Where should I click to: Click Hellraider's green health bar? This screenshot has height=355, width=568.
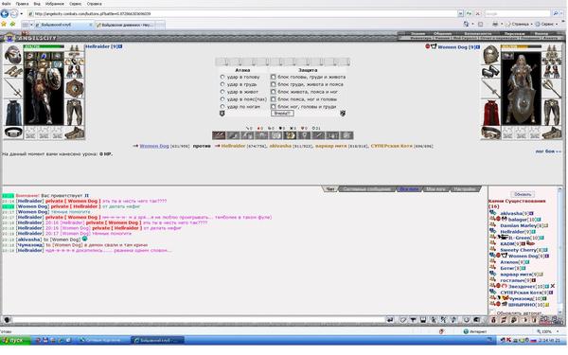[44, 47]
